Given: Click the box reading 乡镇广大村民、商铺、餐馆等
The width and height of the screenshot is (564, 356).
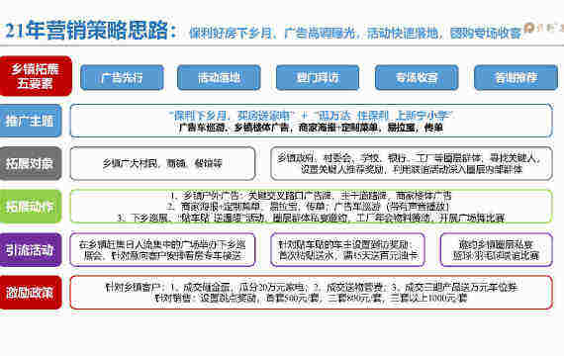Looking at the screenshot, I should point(162,163).
